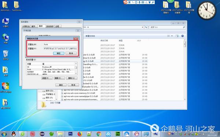Sort Explorer files by 类型 column
The width and height of the screenshot is (220, 137).
click(x=121, y=41)
